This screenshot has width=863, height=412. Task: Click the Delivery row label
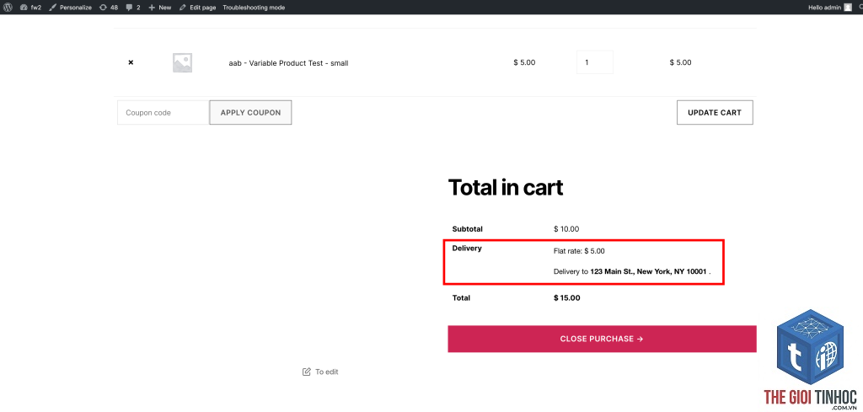pyautogui.click(x=467, y=248)
